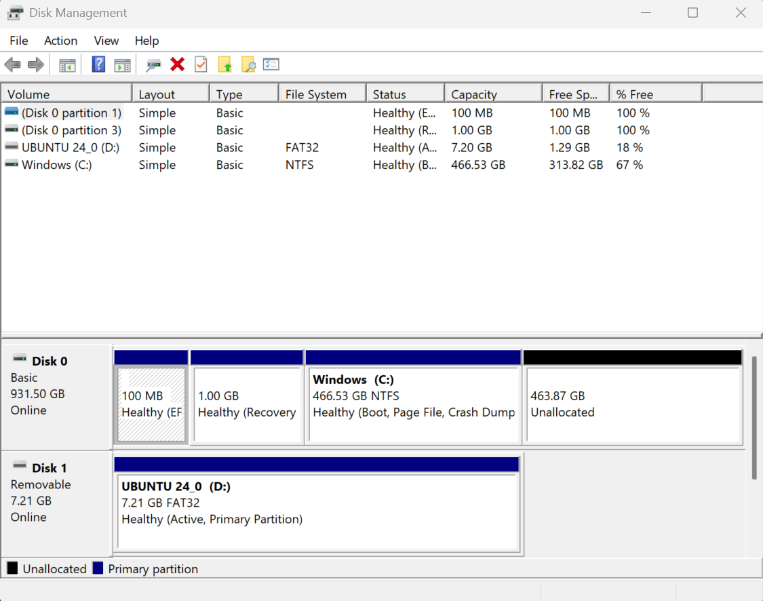Click the Explore folder-with-magnifier icon
The height and width of the screenshot is (601, 763).
point(249,64)
